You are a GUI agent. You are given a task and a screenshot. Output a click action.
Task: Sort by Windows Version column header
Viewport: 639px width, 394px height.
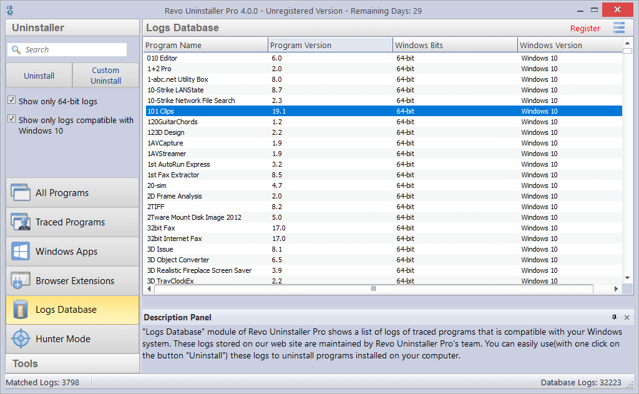click(x=570, y=46)
